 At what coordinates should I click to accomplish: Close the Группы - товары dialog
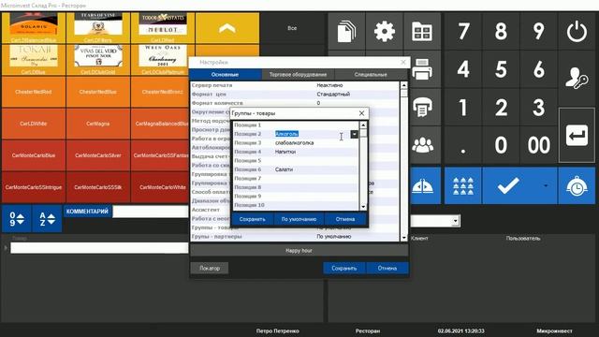pyautogui.click(x=361, y=113)
